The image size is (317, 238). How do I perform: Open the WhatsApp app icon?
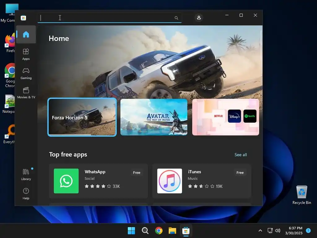pyautogui.click(x=66, y=181)
